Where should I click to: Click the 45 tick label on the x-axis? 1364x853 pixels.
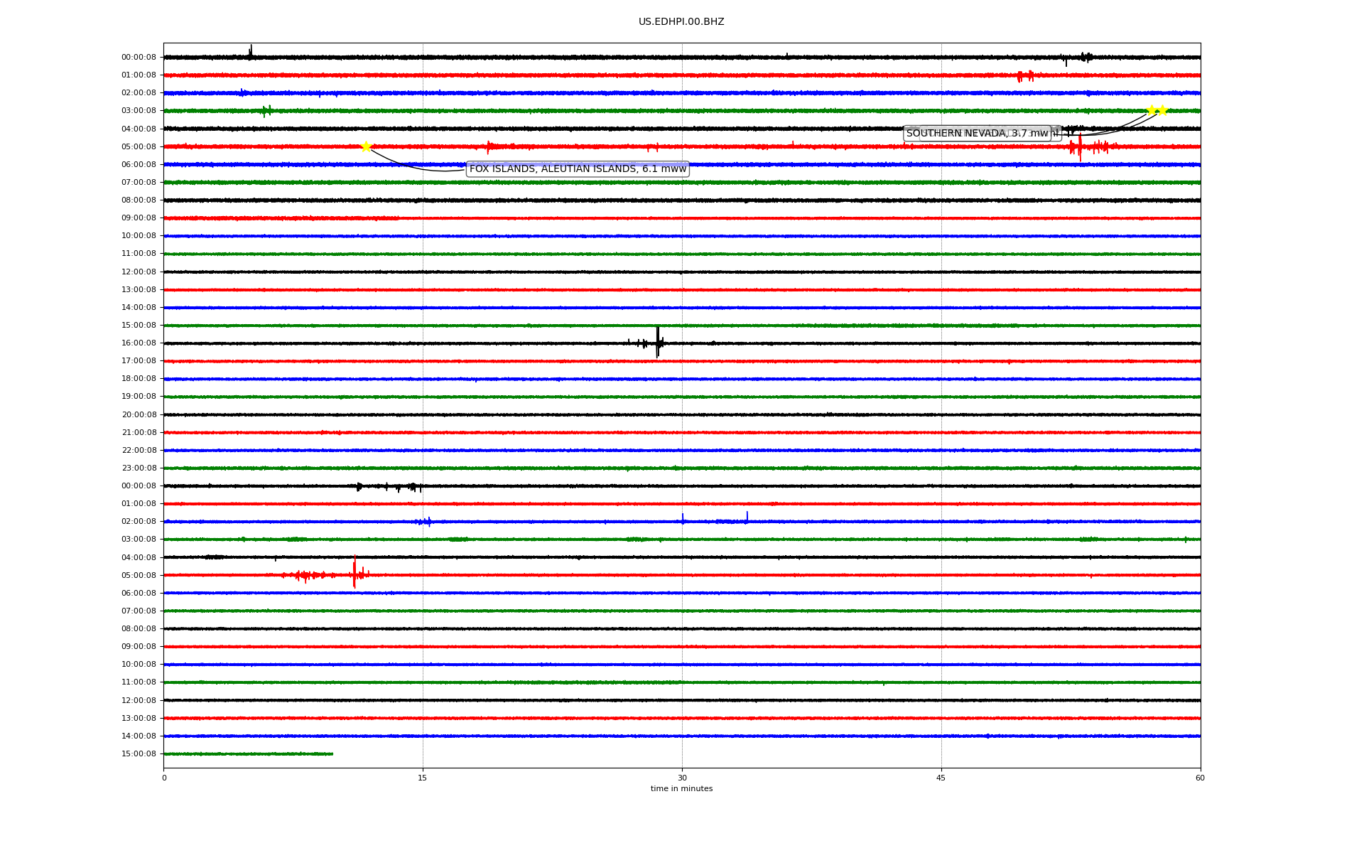(x=941, y=778)
